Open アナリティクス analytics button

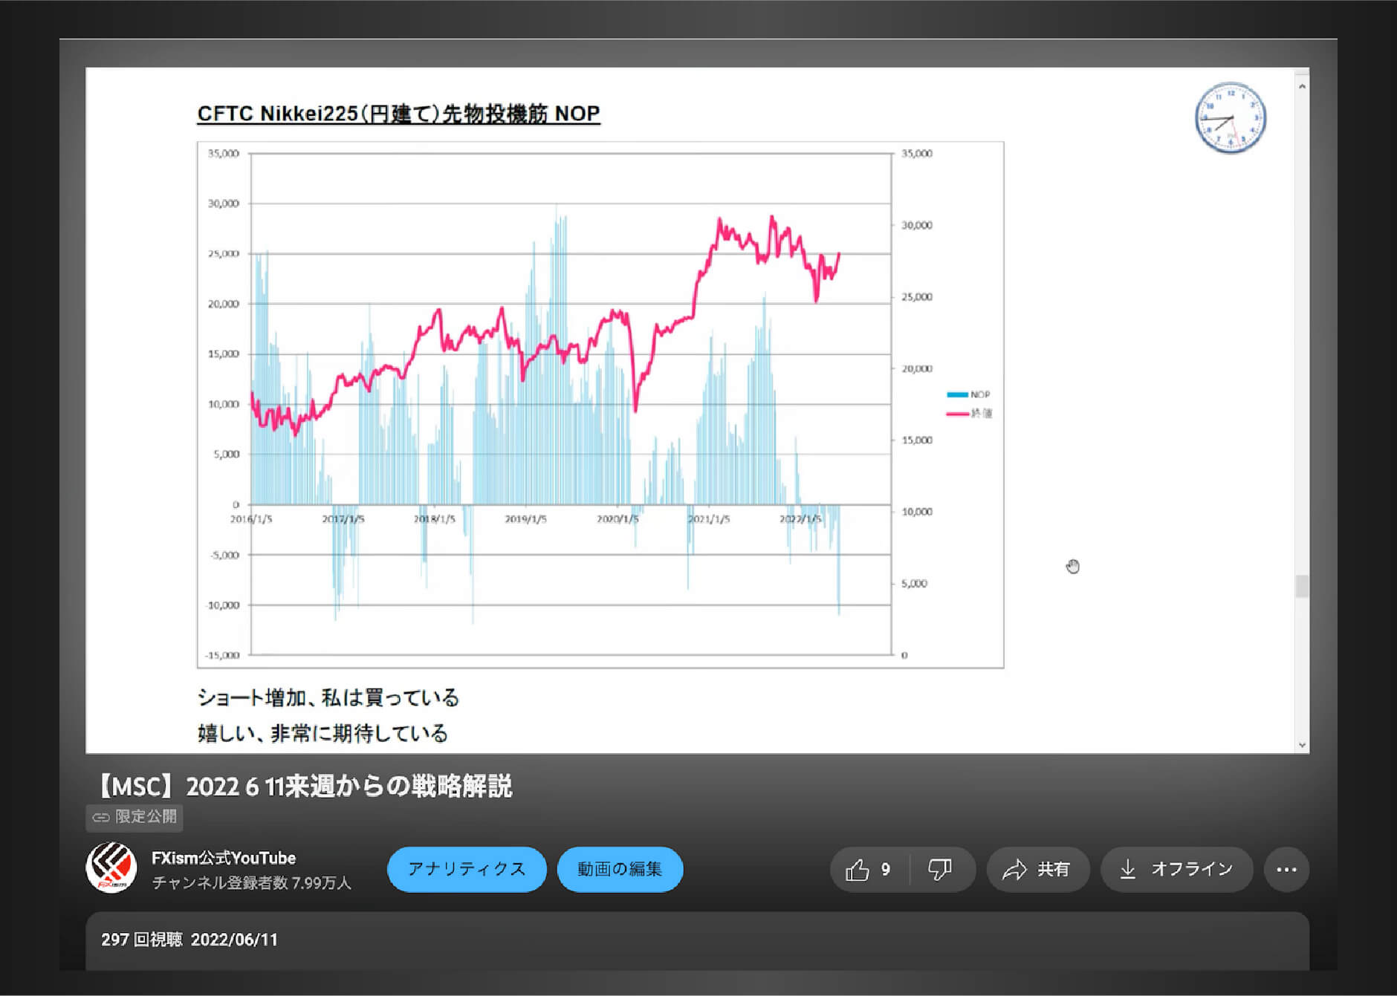[467, 869]
